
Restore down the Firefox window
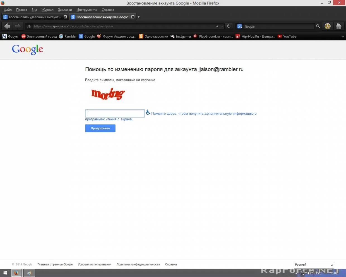point(329,3)
